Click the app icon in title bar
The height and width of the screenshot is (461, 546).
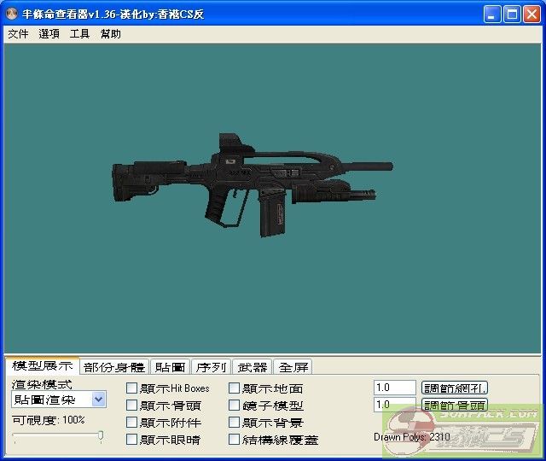coord(12,14)
